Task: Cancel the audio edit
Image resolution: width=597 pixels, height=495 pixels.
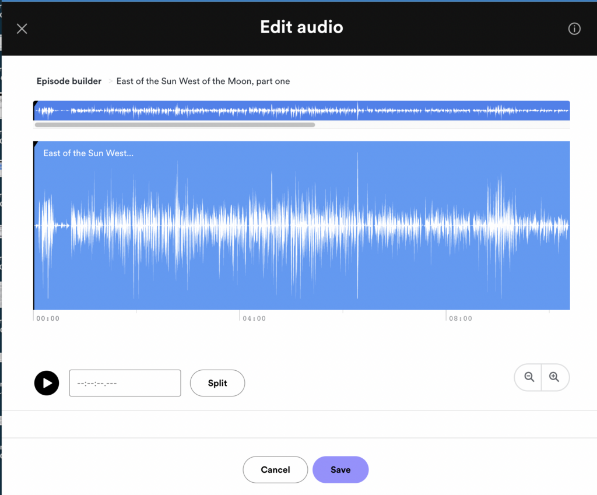Action: click(x=275, y=469)
